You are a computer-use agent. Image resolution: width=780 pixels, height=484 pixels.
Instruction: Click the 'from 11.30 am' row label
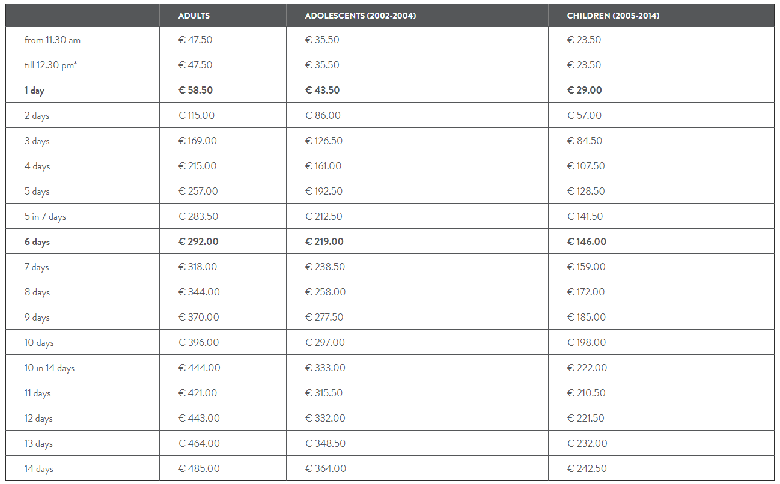pos(52,40)
